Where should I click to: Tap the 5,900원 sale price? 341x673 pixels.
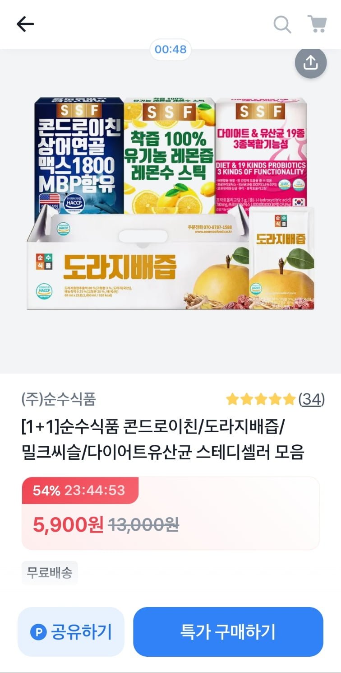[68, 525]
